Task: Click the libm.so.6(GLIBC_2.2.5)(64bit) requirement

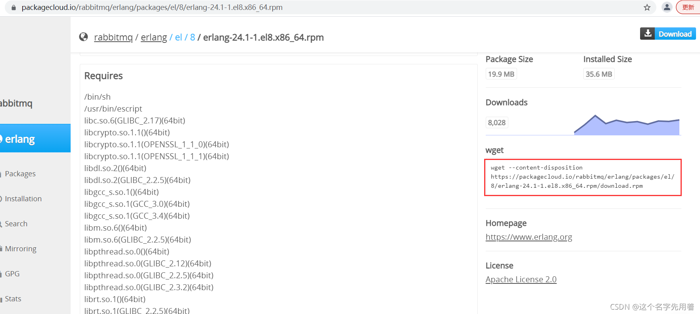Action: coord(137,240)
